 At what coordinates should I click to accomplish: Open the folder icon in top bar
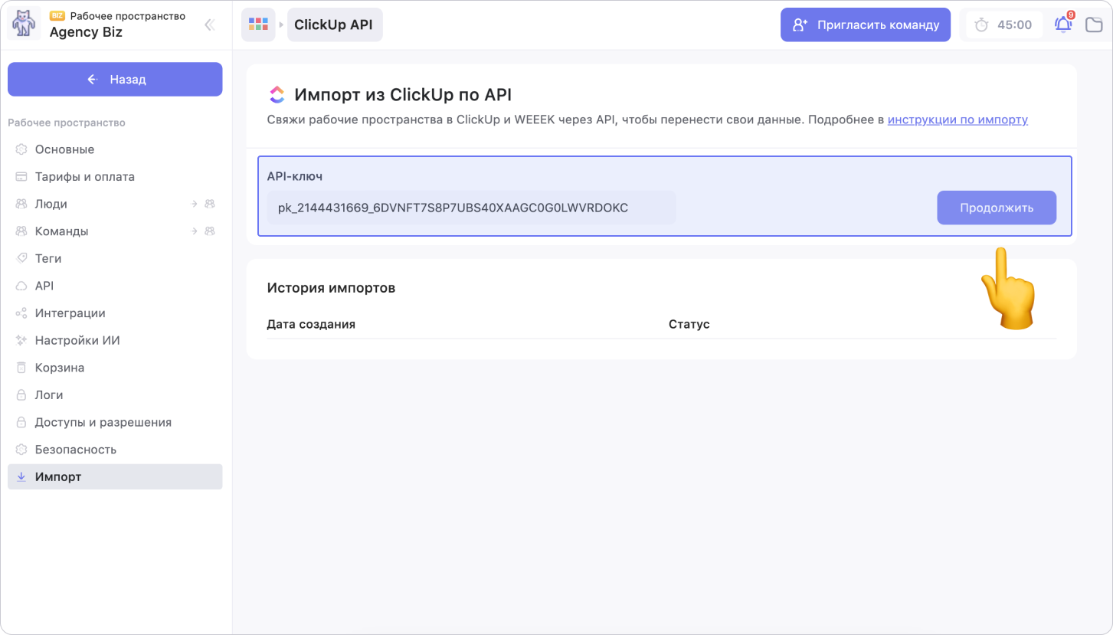click(1094, 25)
